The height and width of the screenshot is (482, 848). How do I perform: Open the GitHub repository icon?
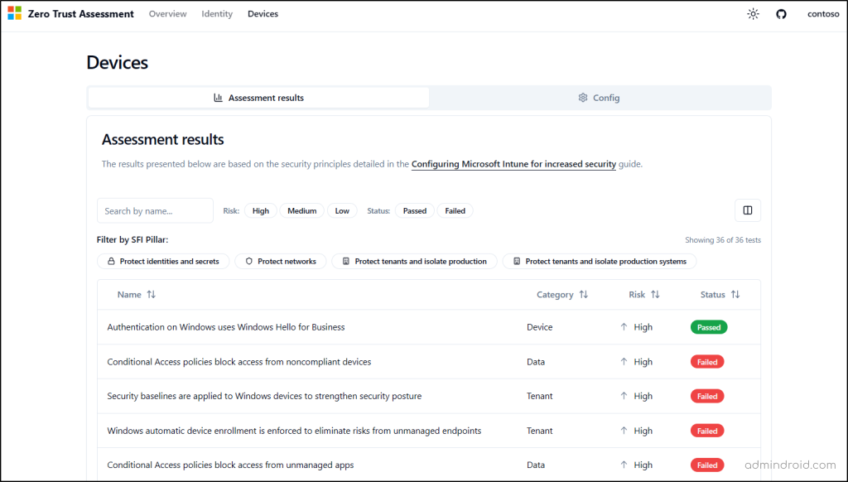[x=781, y=14]
